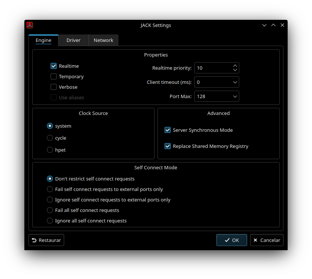Click the 'Port Max:' label
The height and width of the screenshot is (279, 312).
click(x=180, y=97)
